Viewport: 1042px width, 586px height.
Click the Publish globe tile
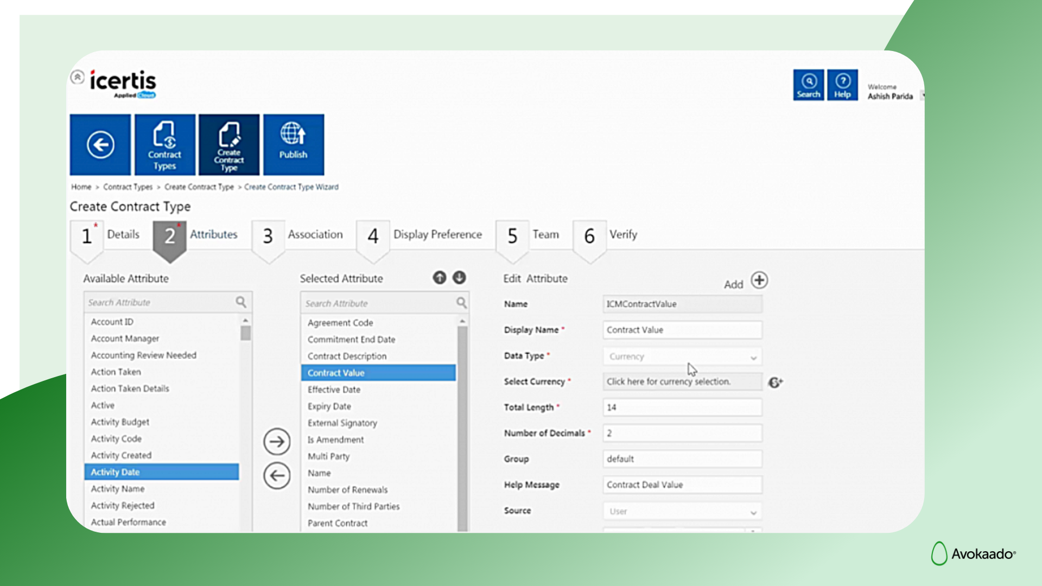[294, 144]
